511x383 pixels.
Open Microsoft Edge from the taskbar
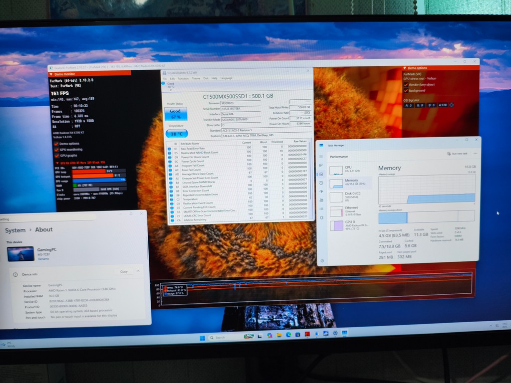pyautogui.click(x=288, y=335)
